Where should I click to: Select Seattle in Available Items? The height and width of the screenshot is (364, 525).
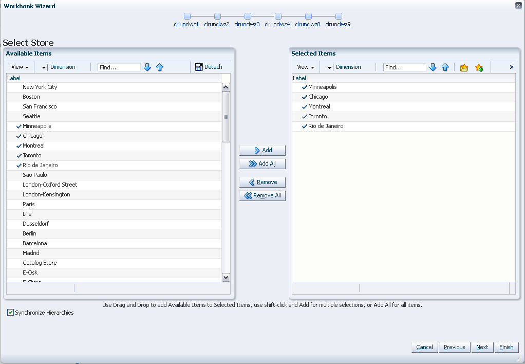[114, 116]
